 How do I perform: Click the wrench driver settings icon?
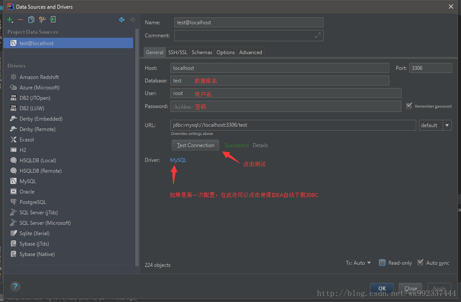click(42, 20)
